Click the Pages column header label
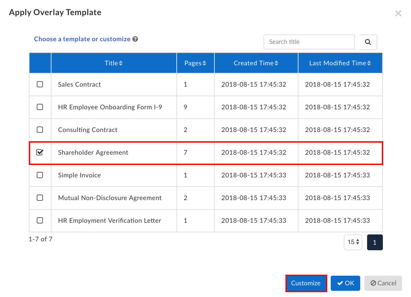 (193, 63)
